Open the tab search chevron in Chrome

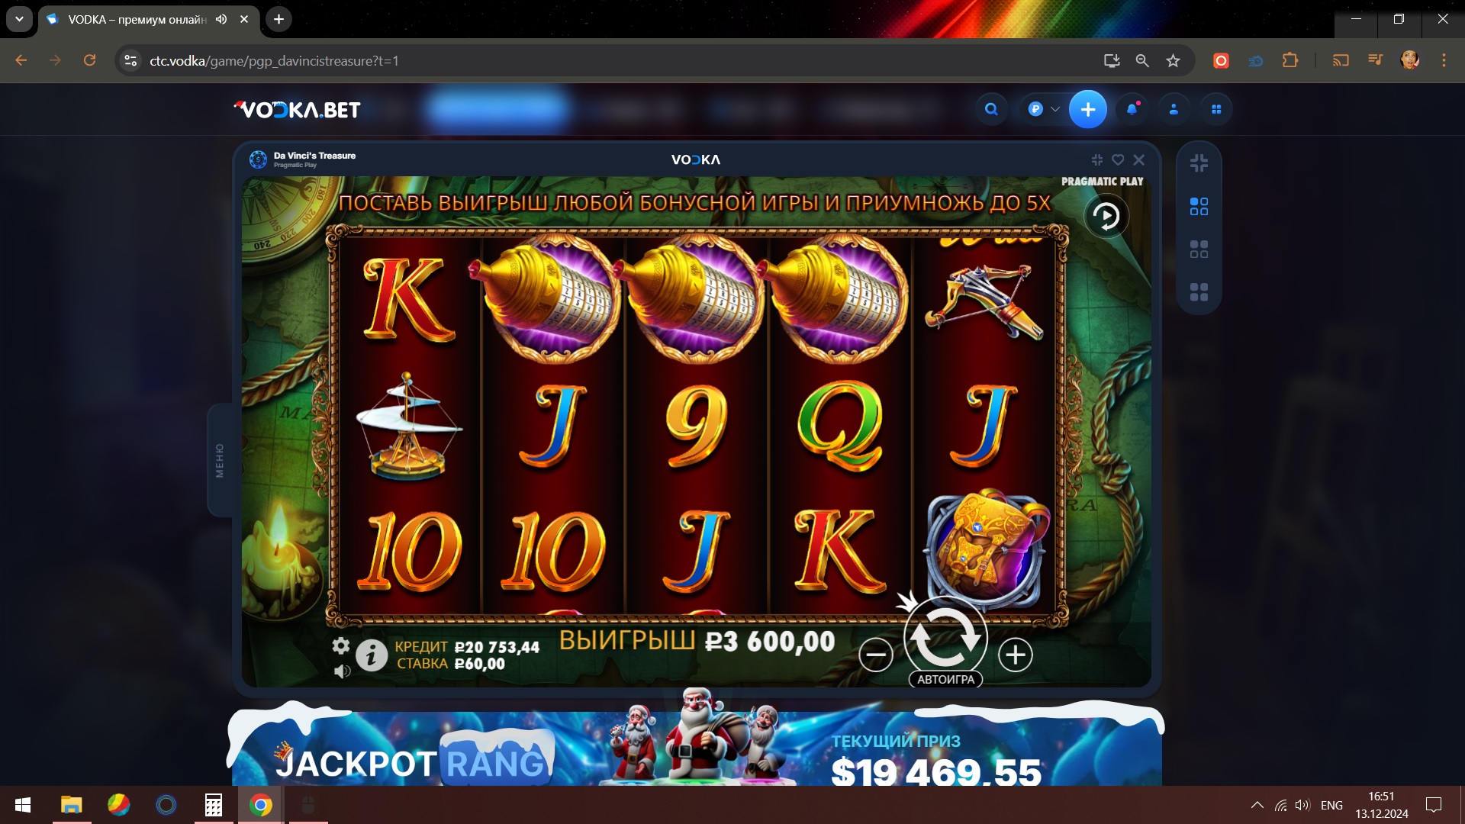(x=19, y=19)
